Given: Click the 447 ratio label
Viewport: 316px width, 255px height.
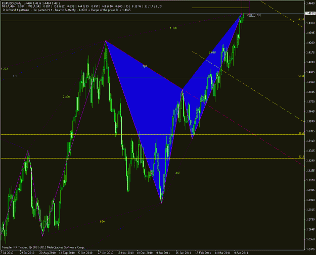Looking at the screenshot, I should click(x=177, y=173).
